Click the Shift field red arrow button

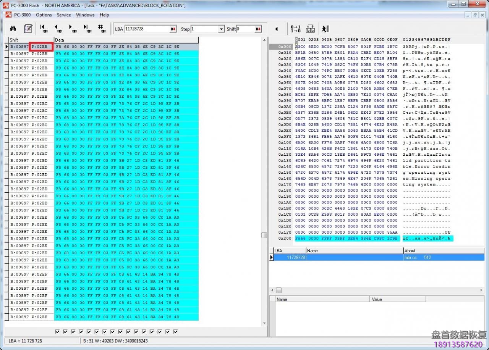258,29
